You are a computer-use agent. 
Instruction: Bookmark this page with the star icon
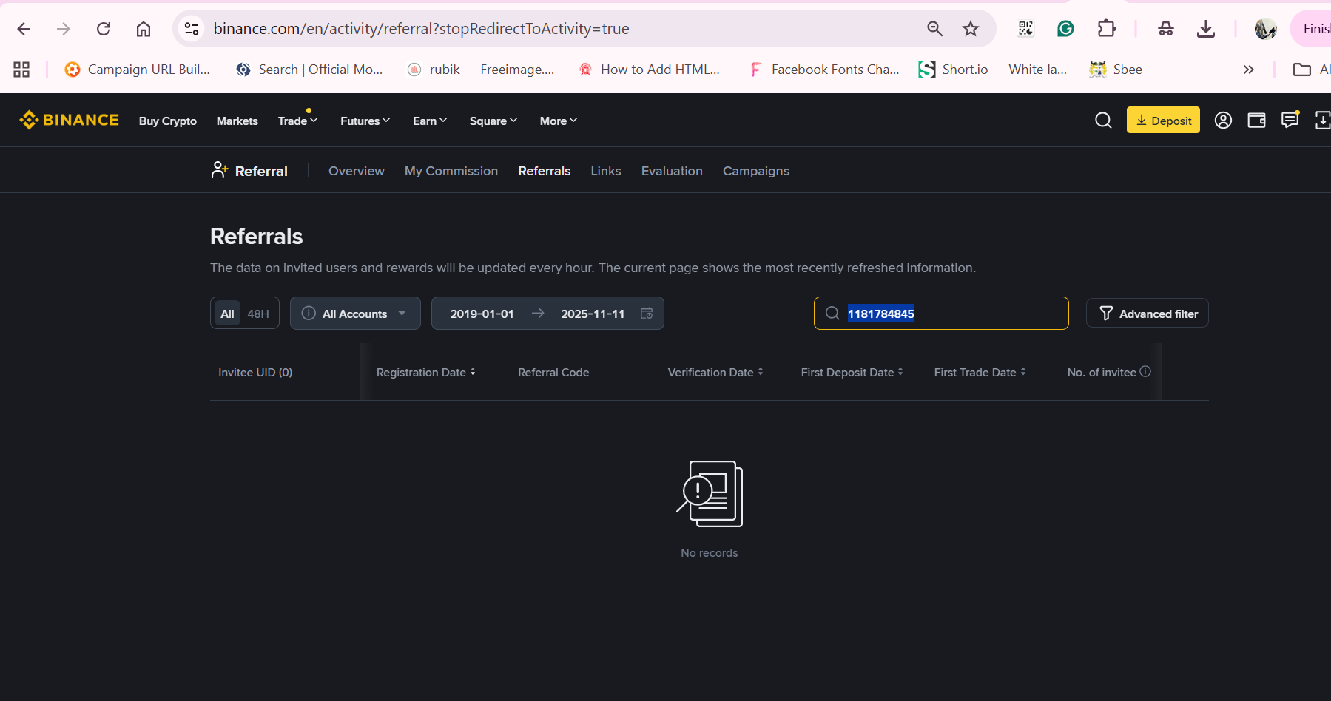(971, 29)
